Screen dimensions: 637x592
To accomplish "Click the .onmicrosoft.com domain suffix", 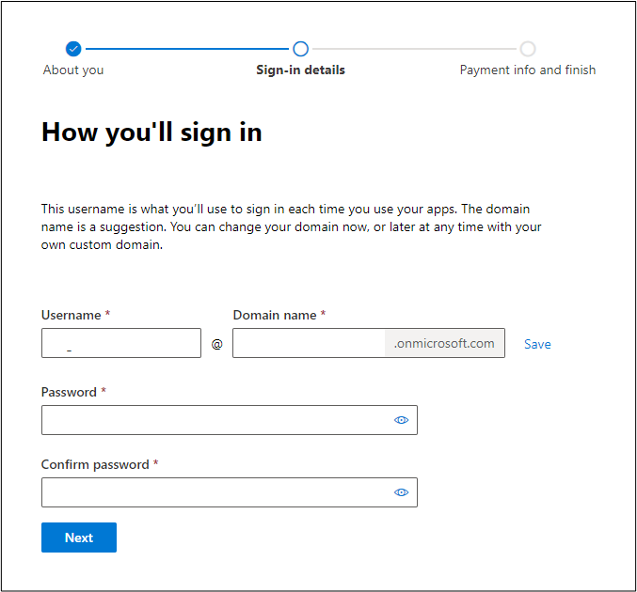I will pyautogui.click(x=444, y=343).
